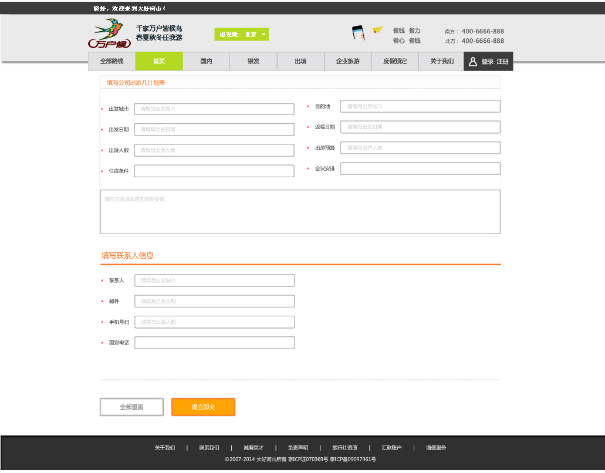The width and height of the screenshot is (605, 473).
Task: Click the yellow paper plane icon
Action: coord(377,29)
